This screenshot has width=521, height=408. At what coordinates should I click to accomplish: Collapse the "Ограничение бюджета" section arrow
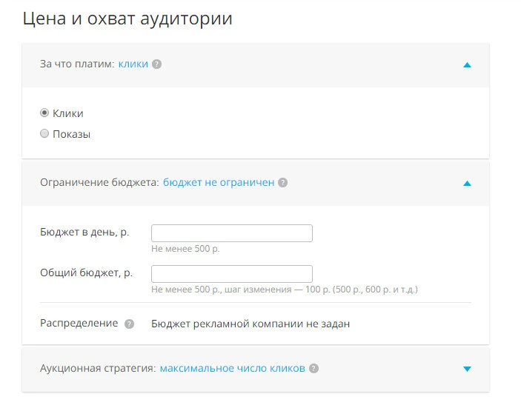466,183
